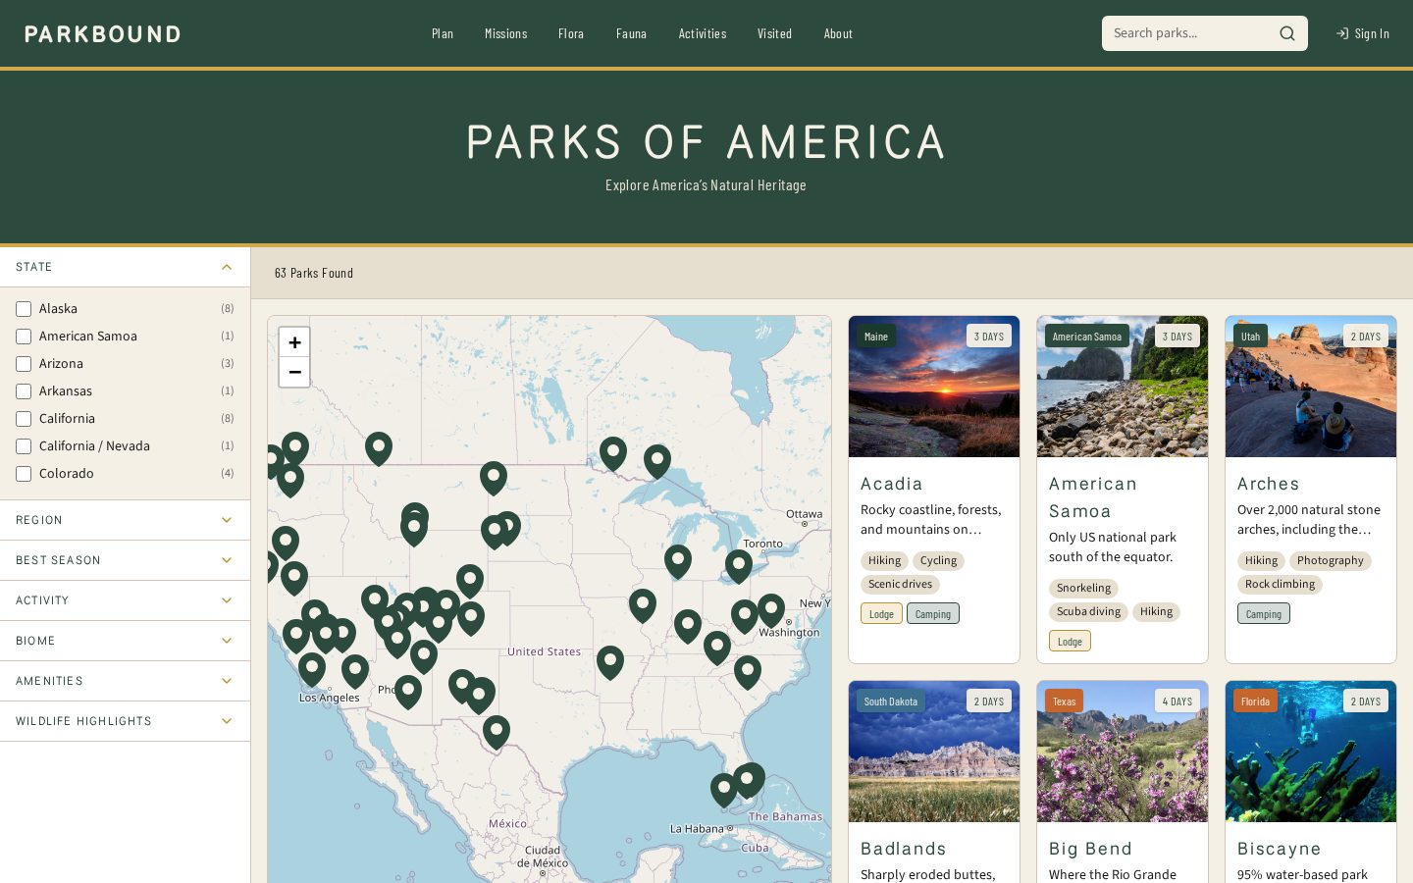Expand the Best Season filter
The width and height of the screenshot is (1413, 883).
coord(125,560)
